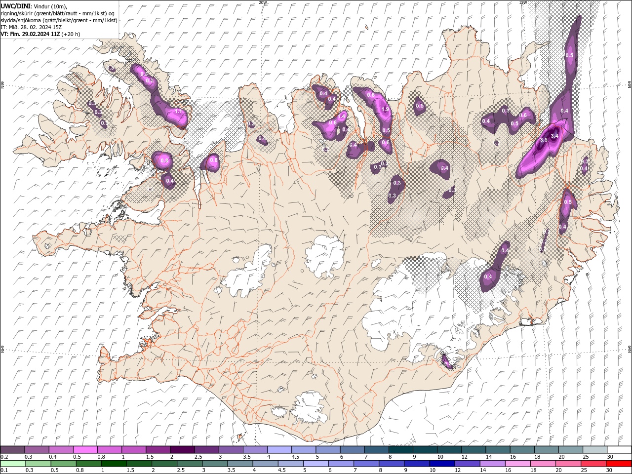Image resolution: width=632 pixels, height=474 pixels.
Task: Click the '20W' longitude label
Action: click(263, 2)
